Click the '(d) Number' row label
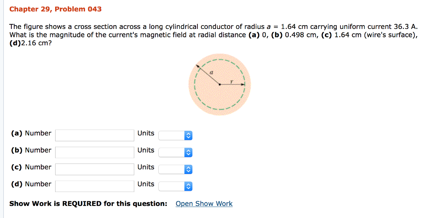Viewport: 431px width, 218px height. point(31,184)
